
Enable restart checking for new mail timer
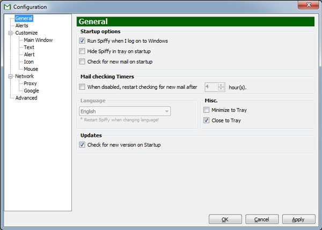[x=82, y=87]
